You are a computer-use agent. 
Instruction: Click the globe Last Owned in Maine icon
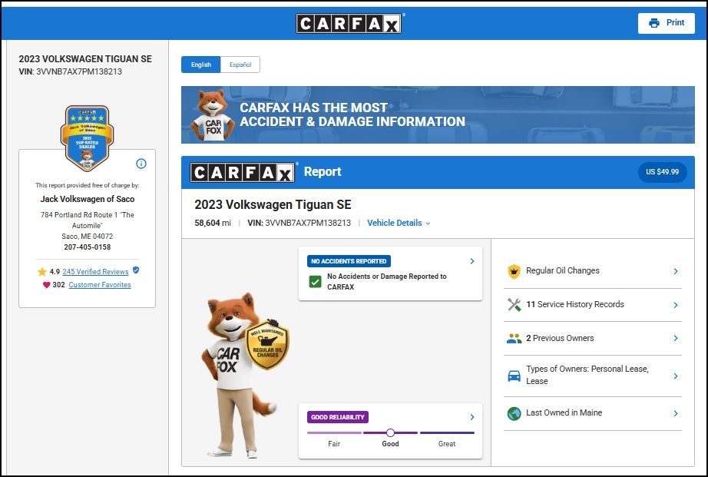point(514,413)
